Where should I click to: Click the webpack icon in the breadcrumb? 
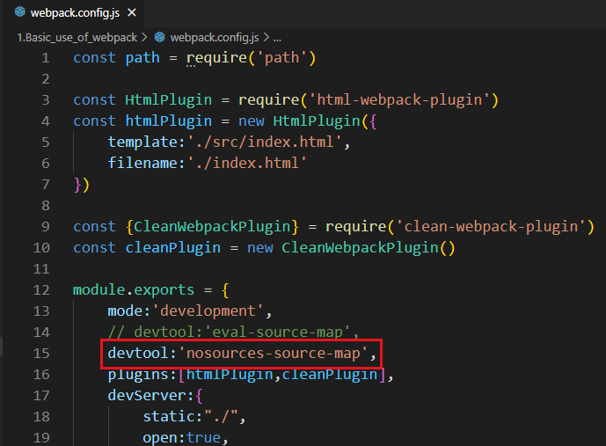click(159, 37)
